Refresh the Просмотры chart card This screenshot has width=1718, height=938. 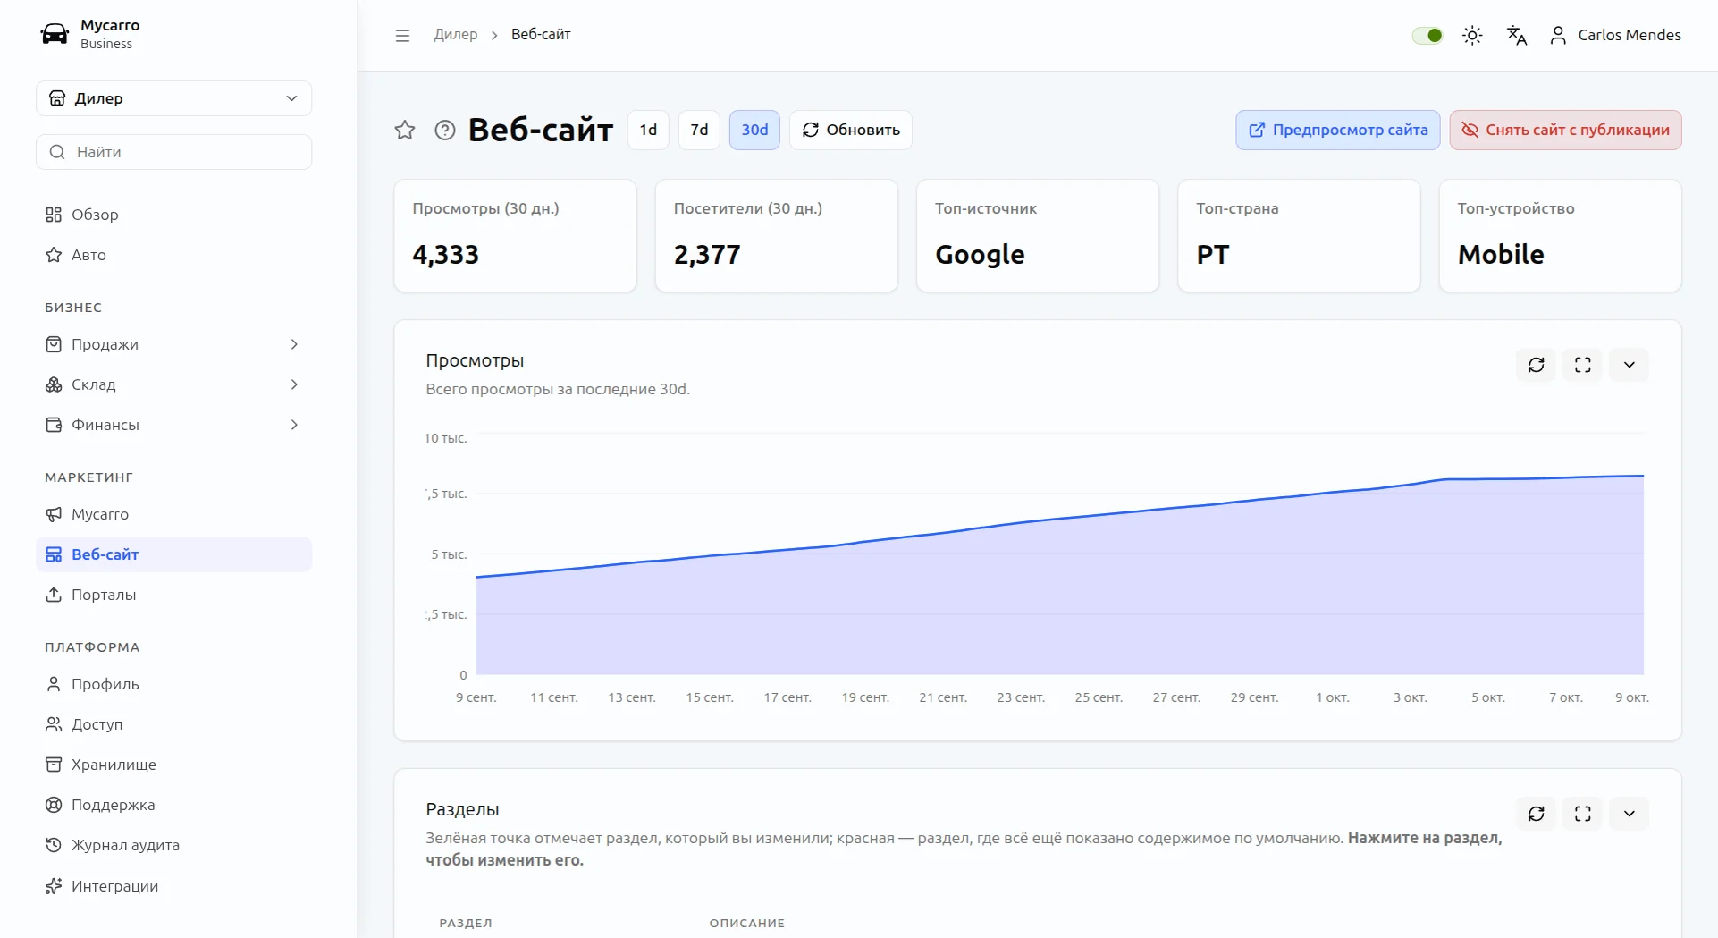click(1537, 365)
